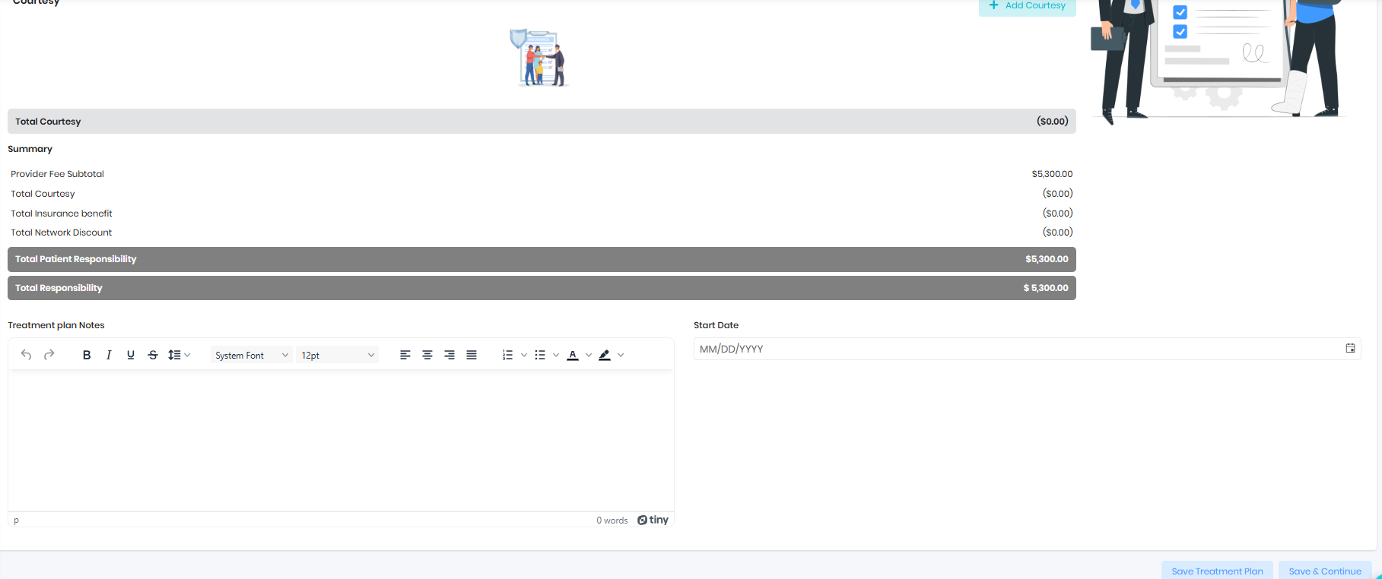
Task: Expand text color picker arrow
Action: pos(589,355)
